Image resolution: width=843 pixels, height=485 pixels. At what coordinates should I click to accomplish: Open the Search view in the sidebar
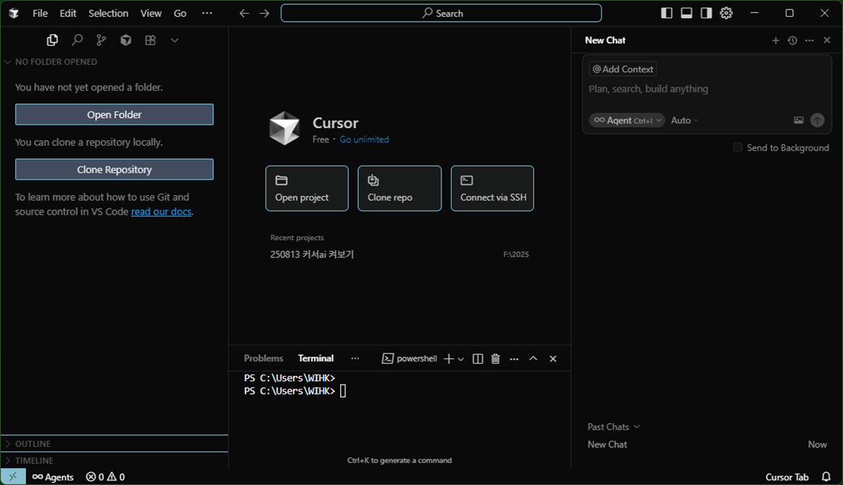point(77,40)
